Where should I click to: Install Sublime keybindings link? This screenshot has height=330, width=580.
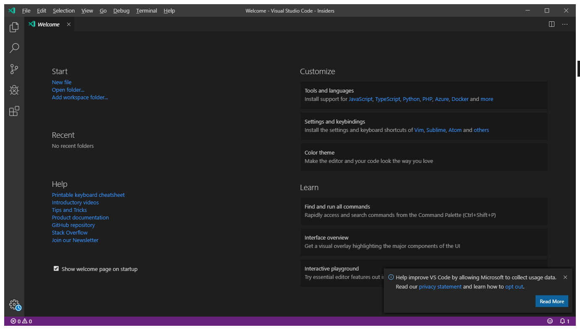(x=436, y=130)
